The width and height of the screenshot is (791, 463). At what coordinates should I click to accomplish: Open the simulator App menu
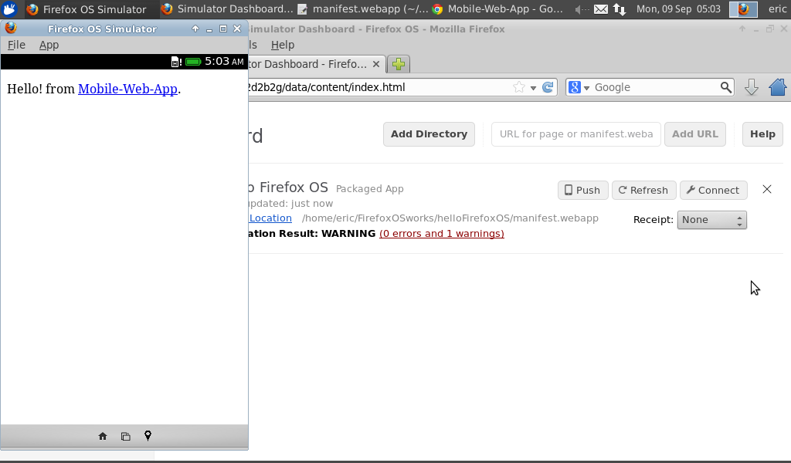[x=49, y=45]
